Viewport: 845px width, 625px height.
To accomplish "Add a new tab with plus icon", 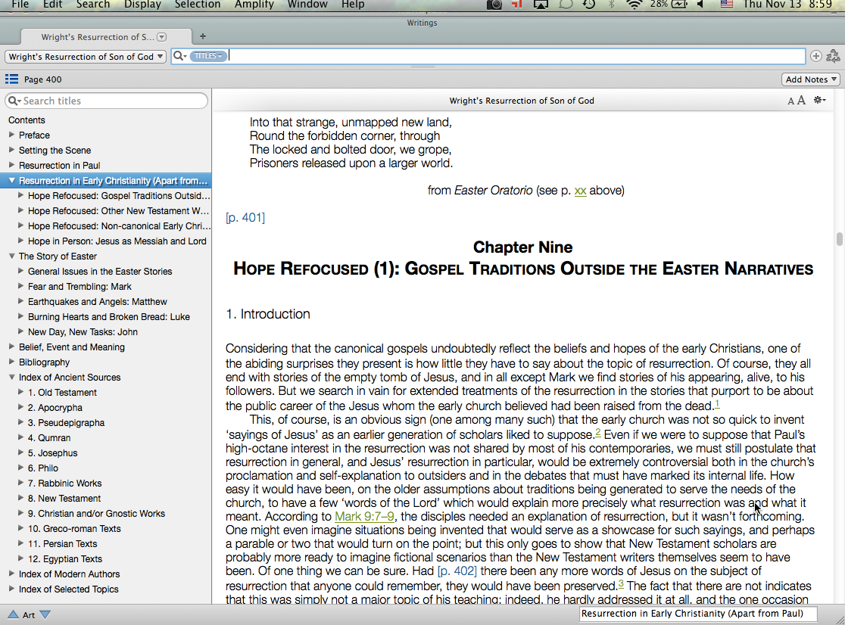I will [202, 36].
